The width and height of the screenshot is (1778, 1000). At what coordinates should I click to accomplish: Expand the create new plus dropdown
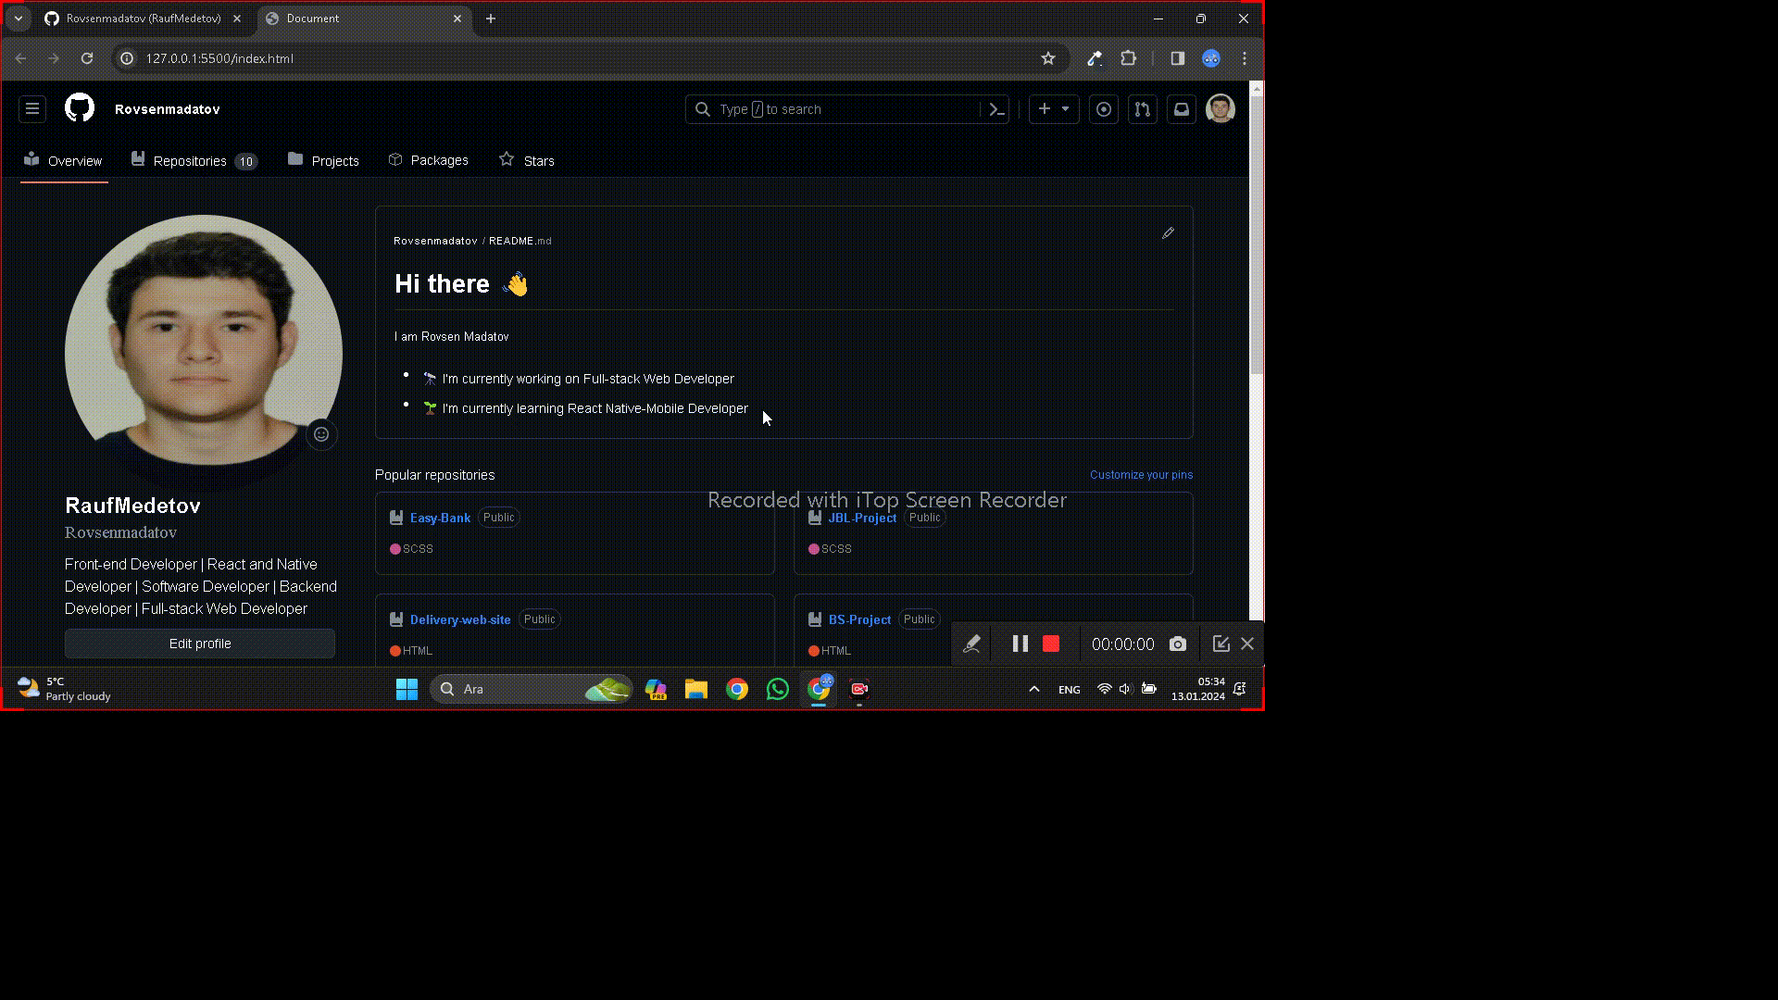point(1054,109)
